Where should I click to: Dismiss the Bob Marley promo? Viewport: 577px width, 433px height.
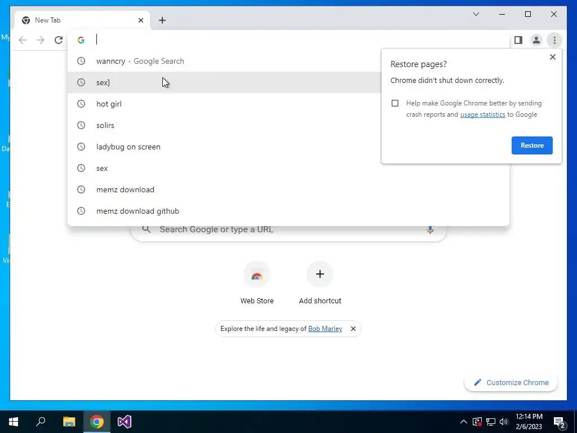pyautogui.click(x=353, y=329)
